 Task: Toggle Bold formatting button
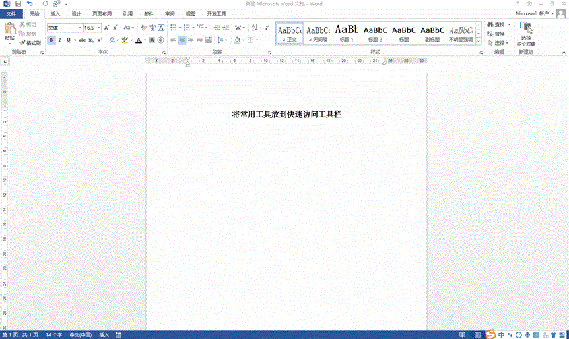coord(51,40)
